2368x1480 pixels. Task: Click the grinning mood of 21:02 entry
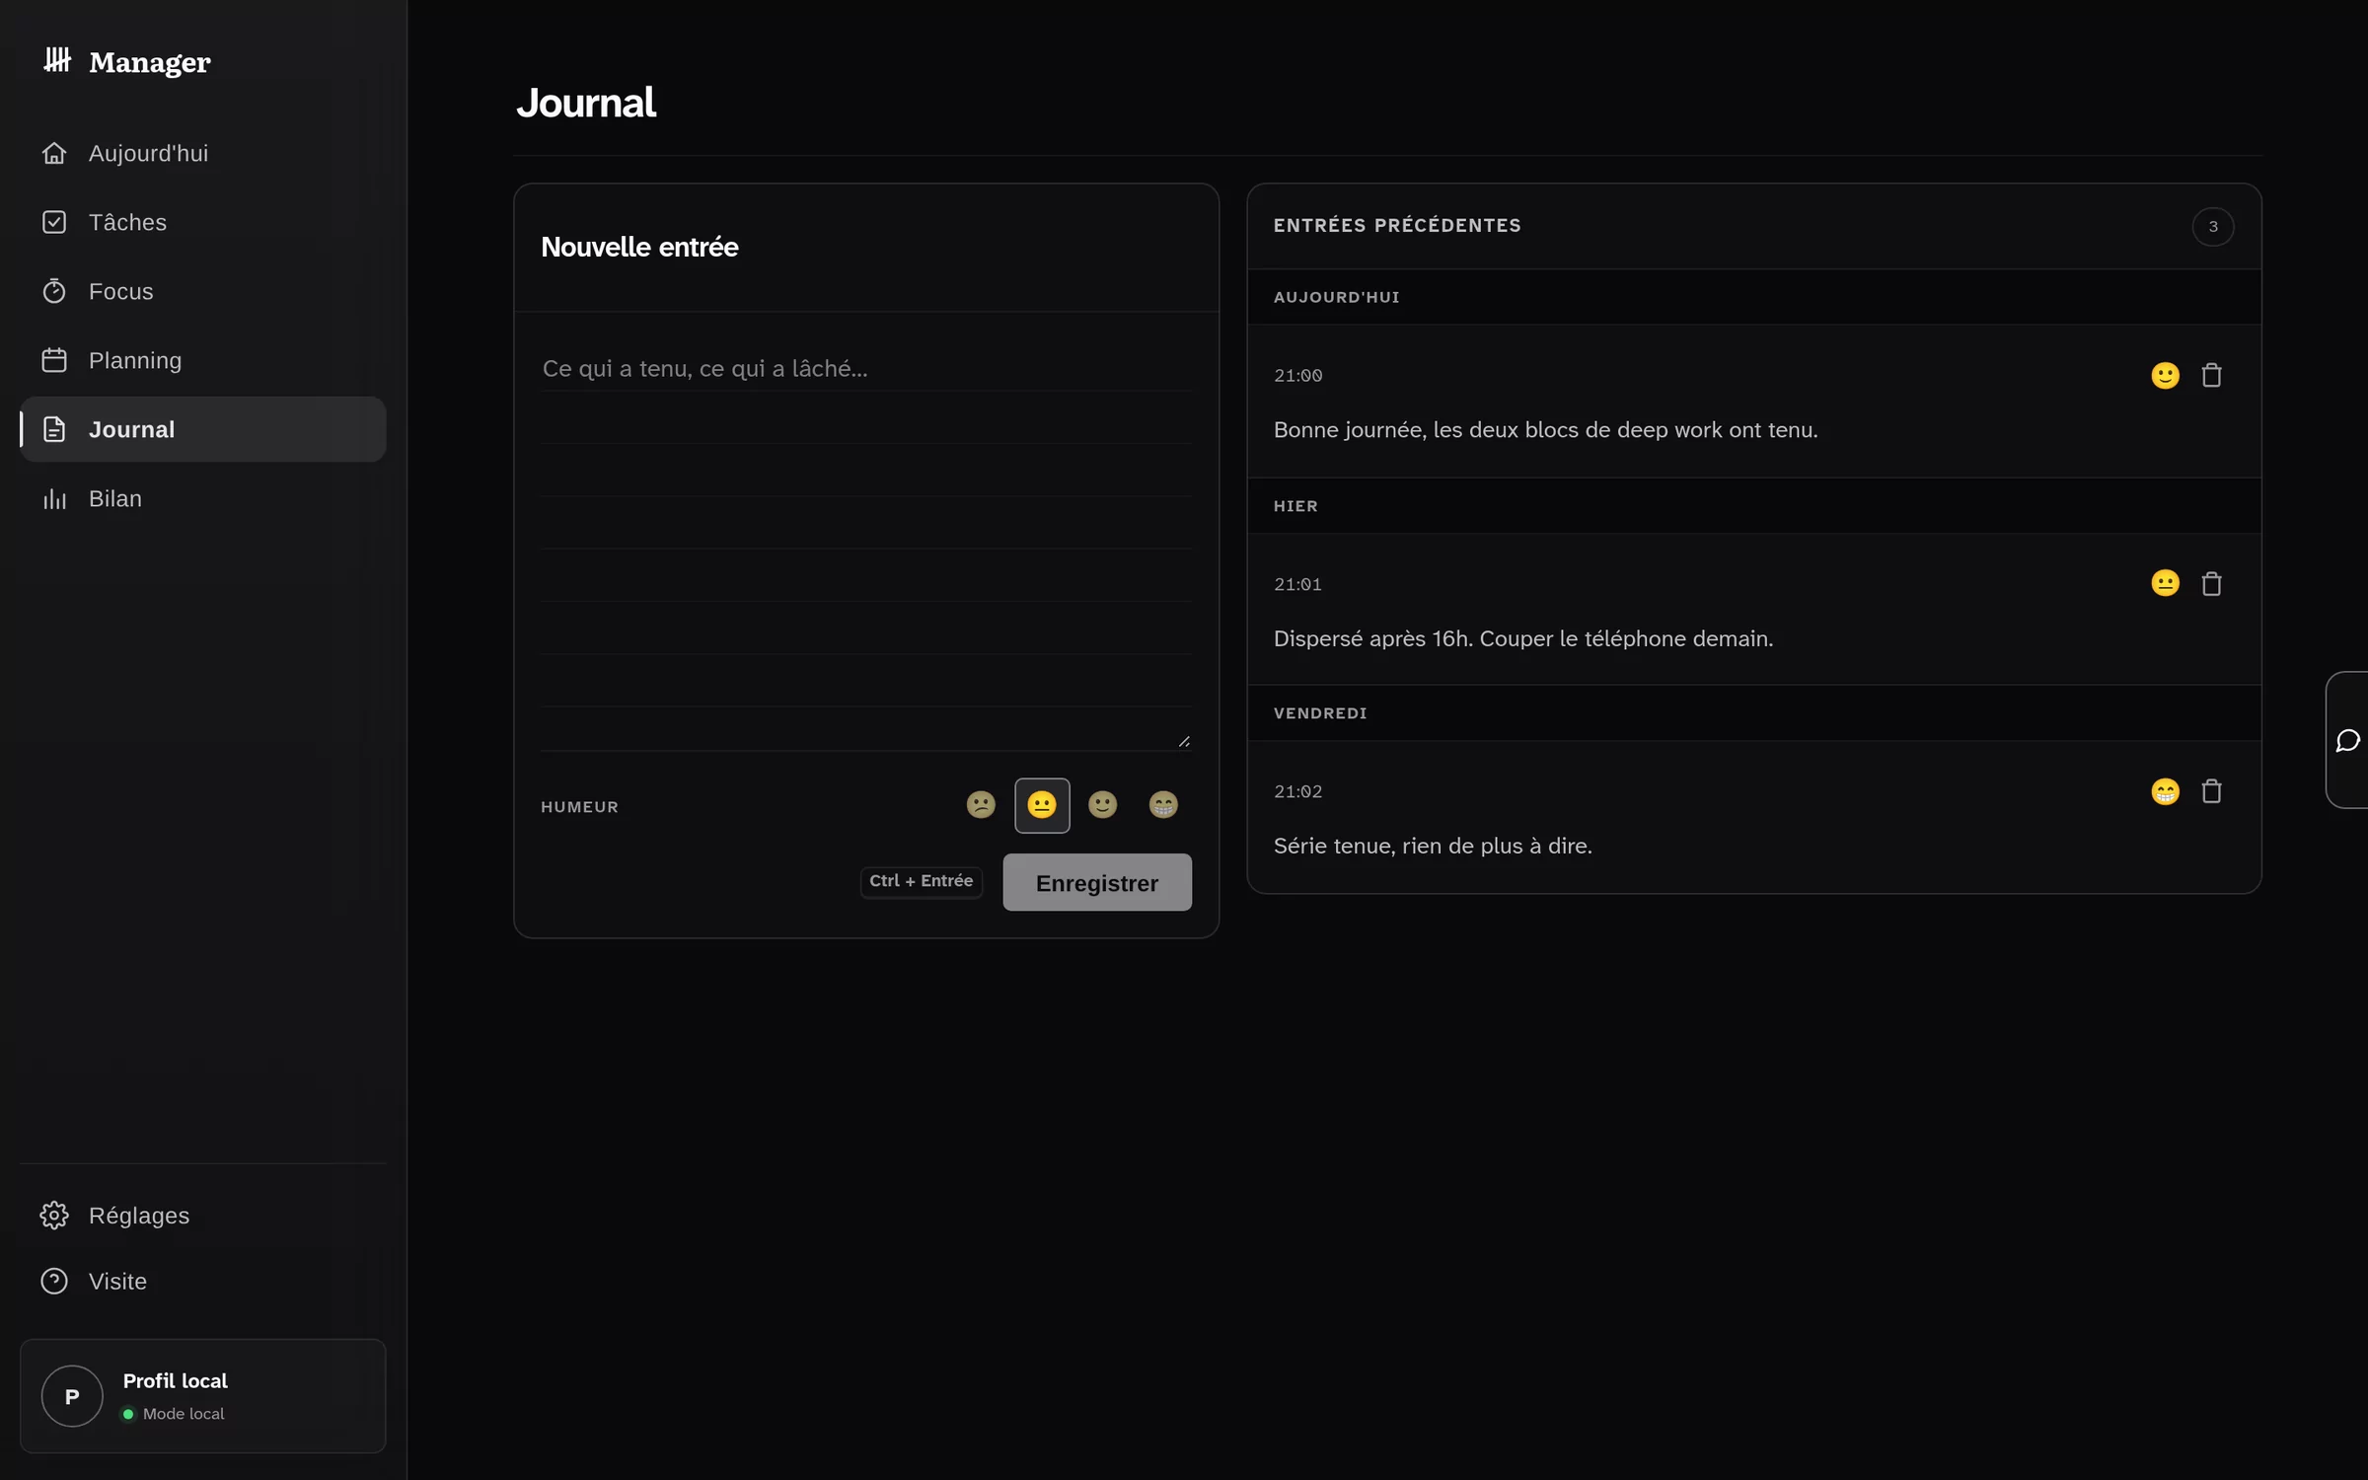pyautogui.click(x=2165, y=790)
